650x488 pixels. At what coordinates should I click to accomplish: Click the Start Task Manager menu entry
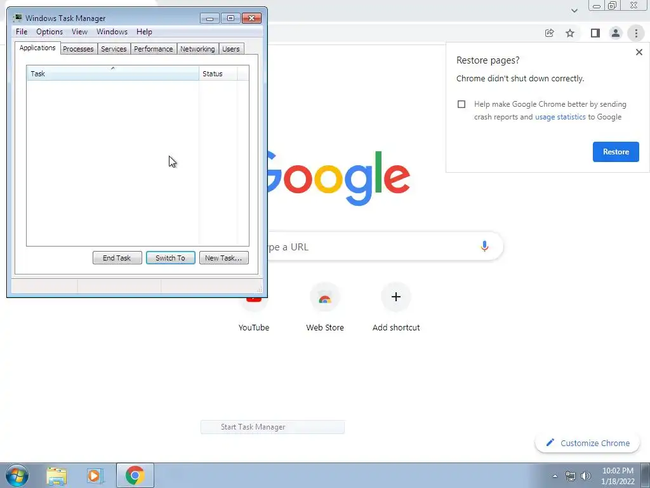[x=272, y=427]
